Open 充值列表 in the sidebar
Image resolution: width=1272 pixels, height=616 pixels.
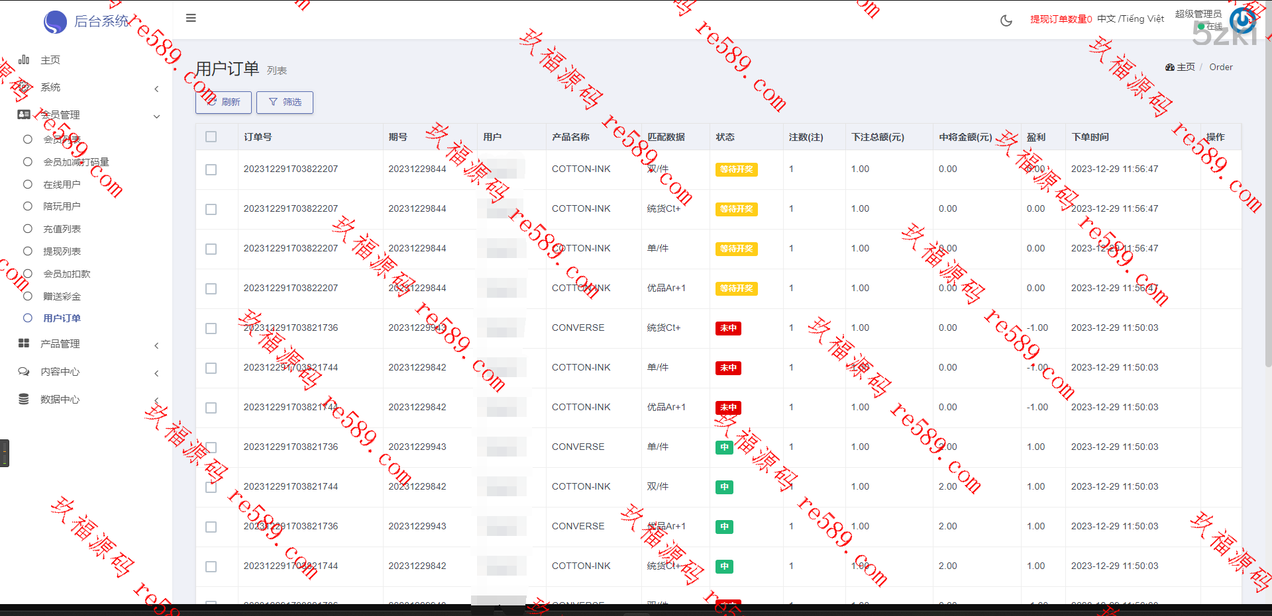[x=62, y=229]
